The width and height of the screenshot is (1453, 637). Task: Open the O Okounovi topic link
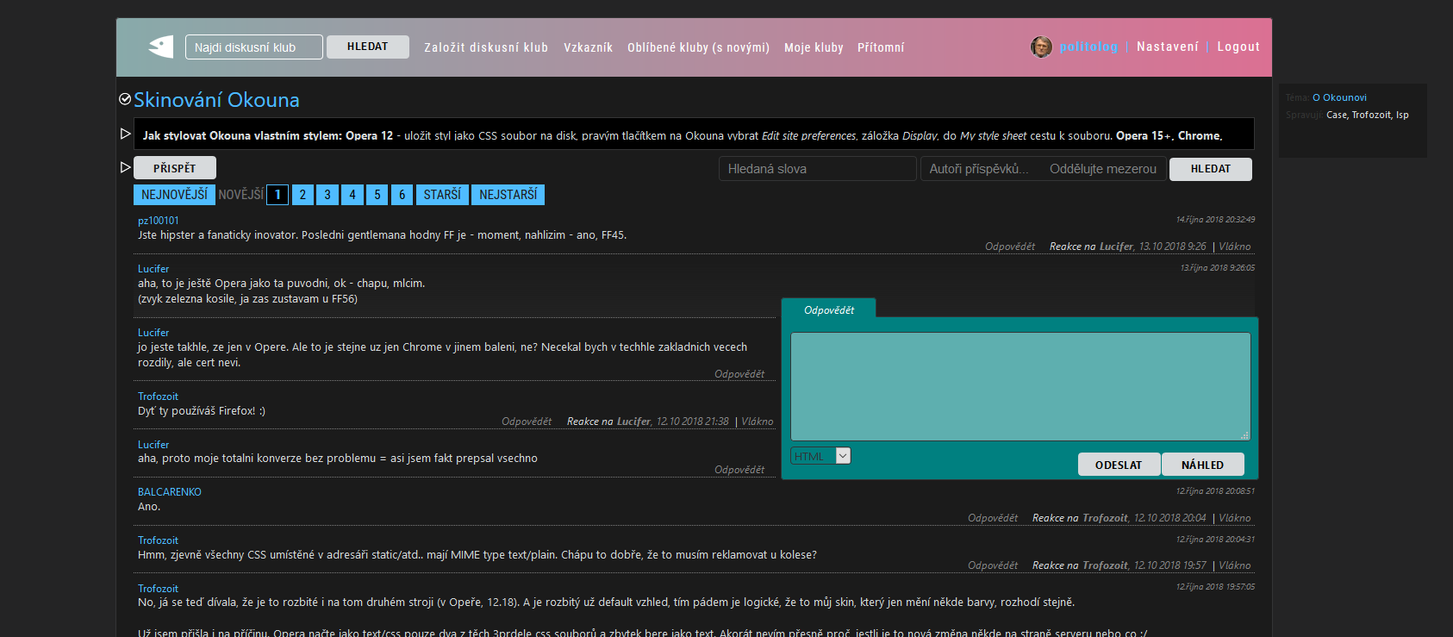click(1339, 97)
